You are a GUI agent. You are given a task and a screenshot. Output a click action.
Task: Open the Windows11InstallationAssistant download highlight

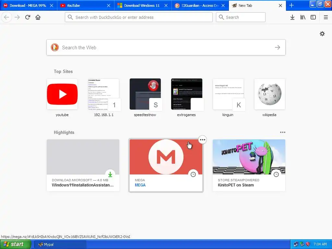coord(83,165)
